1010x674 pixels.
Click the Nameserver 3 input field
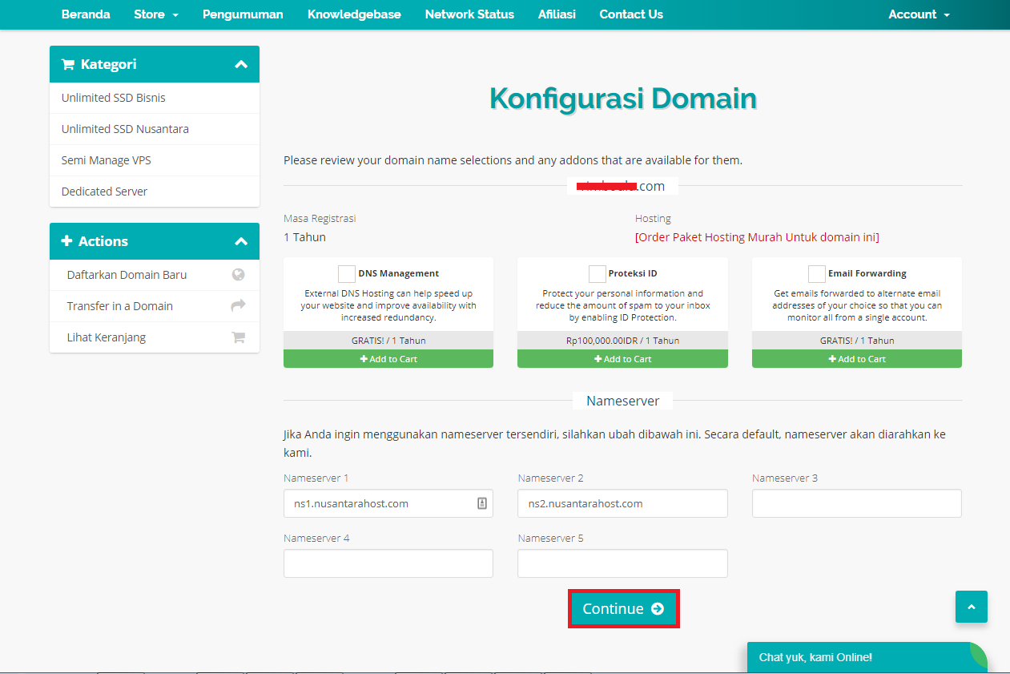[856, 503]
